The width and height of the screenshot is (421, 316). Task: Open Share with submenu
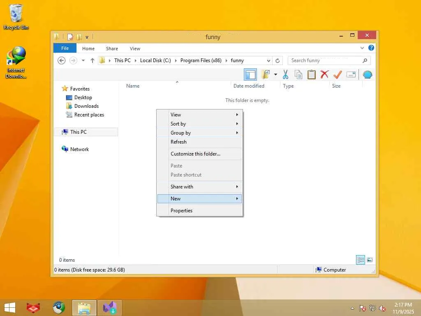pos(199,187)
